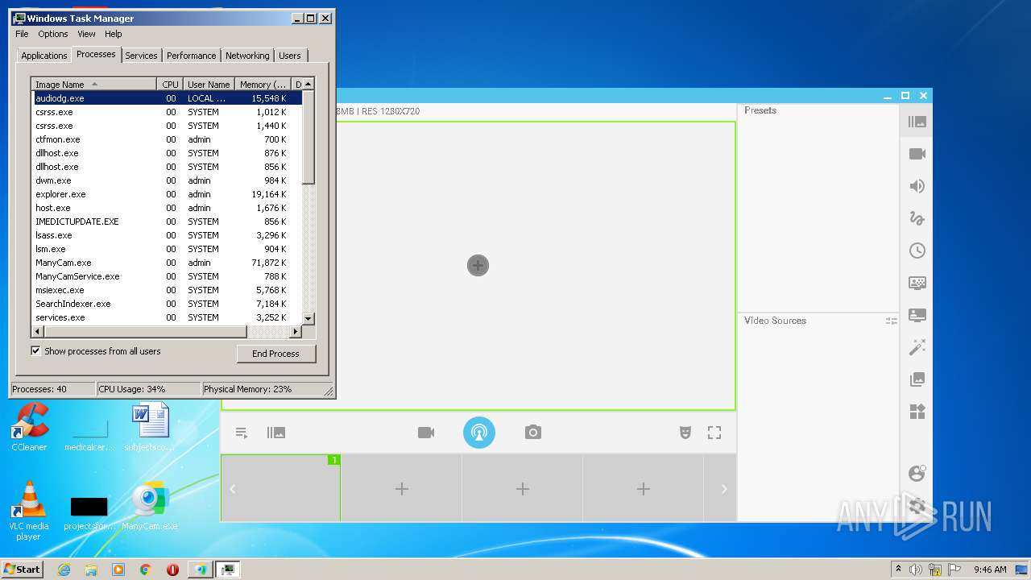Viewport: 1031px width, 580px height.
Task: Toggle Show processes from all users checkbox
Action: (x=35, y=350)
